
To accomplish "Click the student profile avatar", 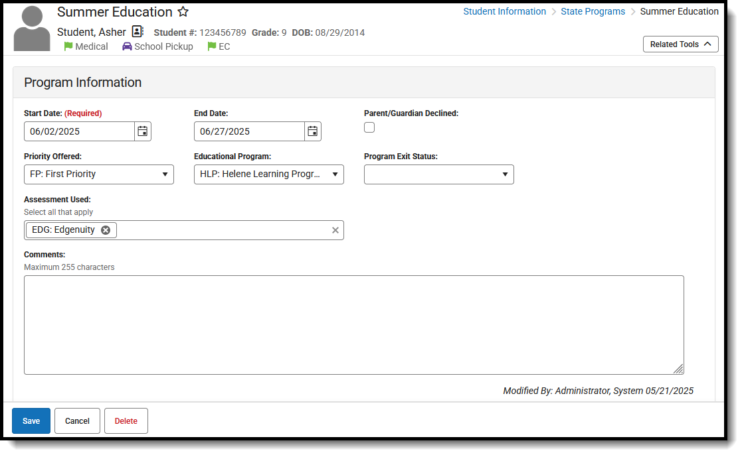I will [32, 29].
